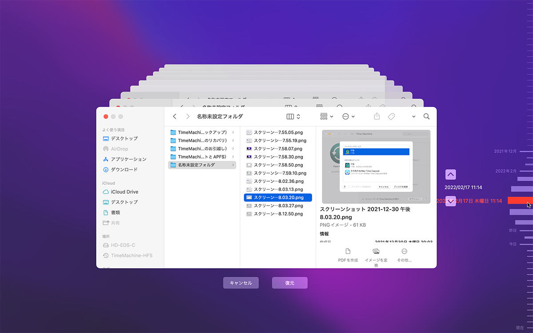Image resolution: width=533 pixels, height=333 pixels.
Task: Select file スクリーン…8.03.27.png
Action: (x=278, y=206)
